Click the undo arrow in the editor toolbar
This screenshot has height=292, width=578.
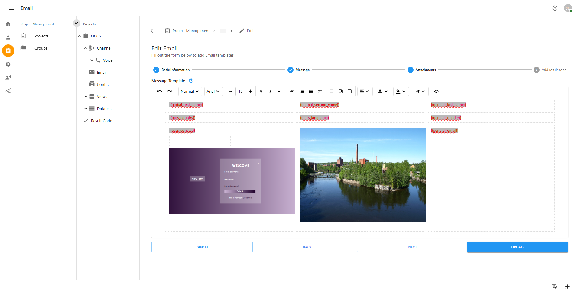click(x=159, y=91)
